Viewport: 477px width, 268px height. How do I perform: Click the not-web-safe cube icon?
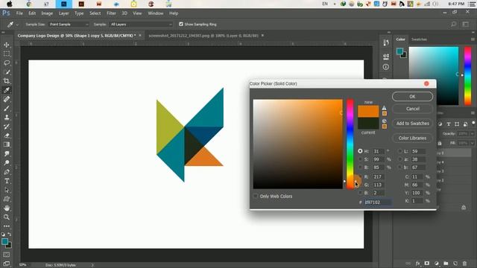[385, 121]
